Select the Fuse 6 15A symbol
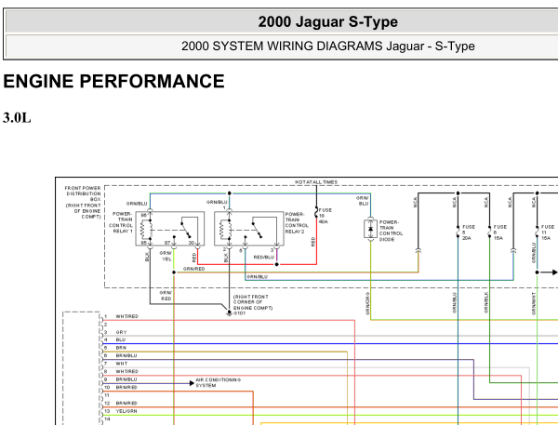This screenshot has width=558, height=425. (x=490, y=232)
